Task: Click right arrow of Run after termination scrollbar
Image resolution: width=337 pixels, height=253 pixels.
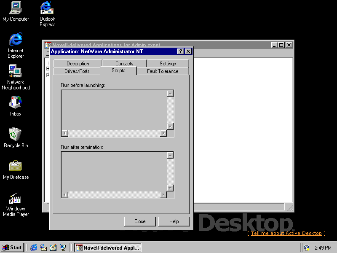Action: tap(163, 195)
